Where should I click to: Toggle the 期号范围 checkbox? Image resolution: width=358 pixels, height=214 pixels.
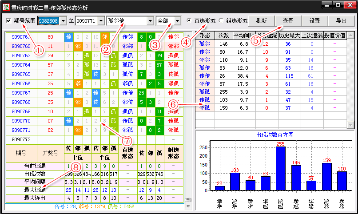coord(9,21)
